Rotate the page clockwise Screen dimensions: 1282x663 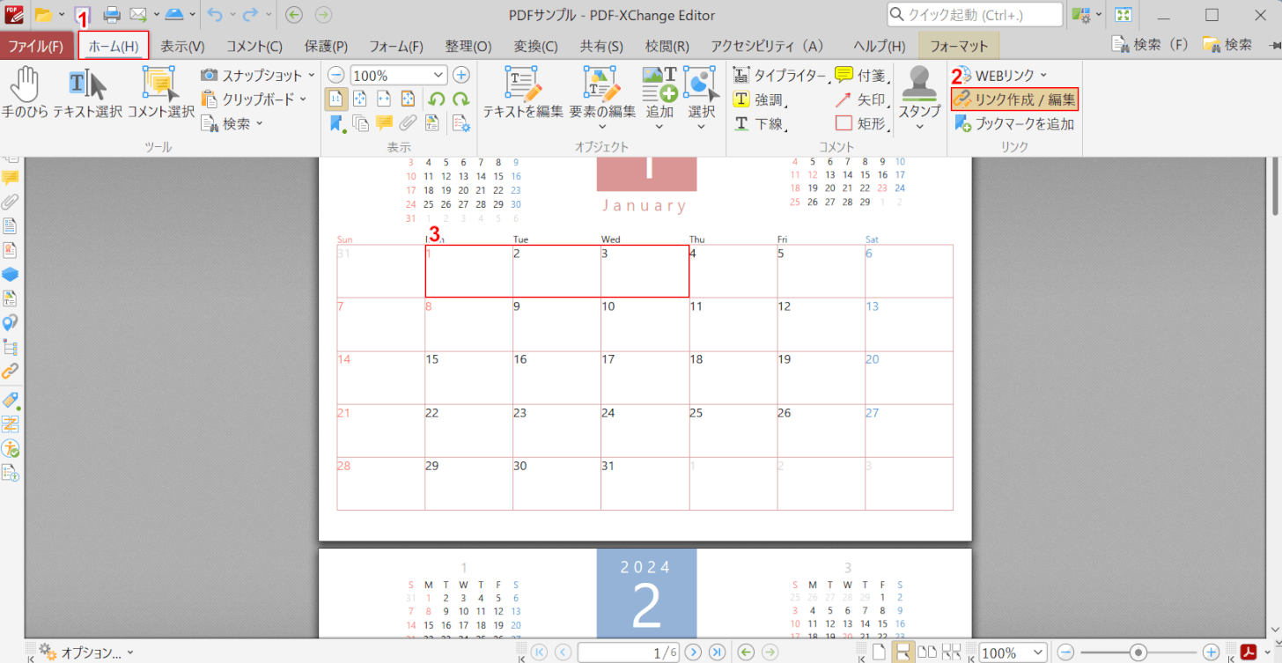(x=460, y=99)
